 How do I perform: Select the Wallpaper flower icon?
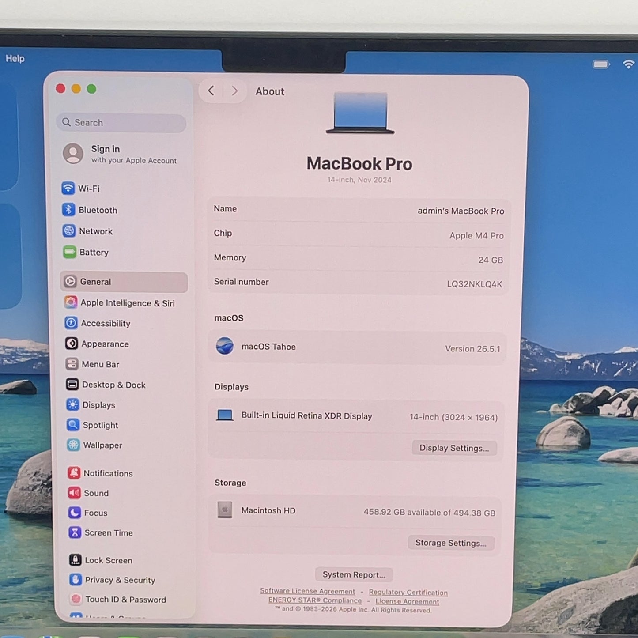[73, 445]
